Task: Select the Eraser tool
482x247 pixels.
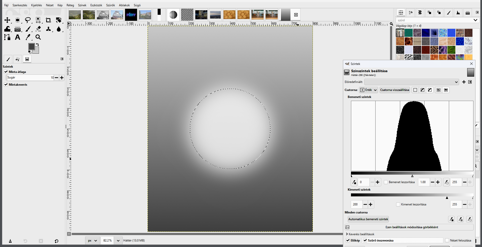Action: coord(38,29)
